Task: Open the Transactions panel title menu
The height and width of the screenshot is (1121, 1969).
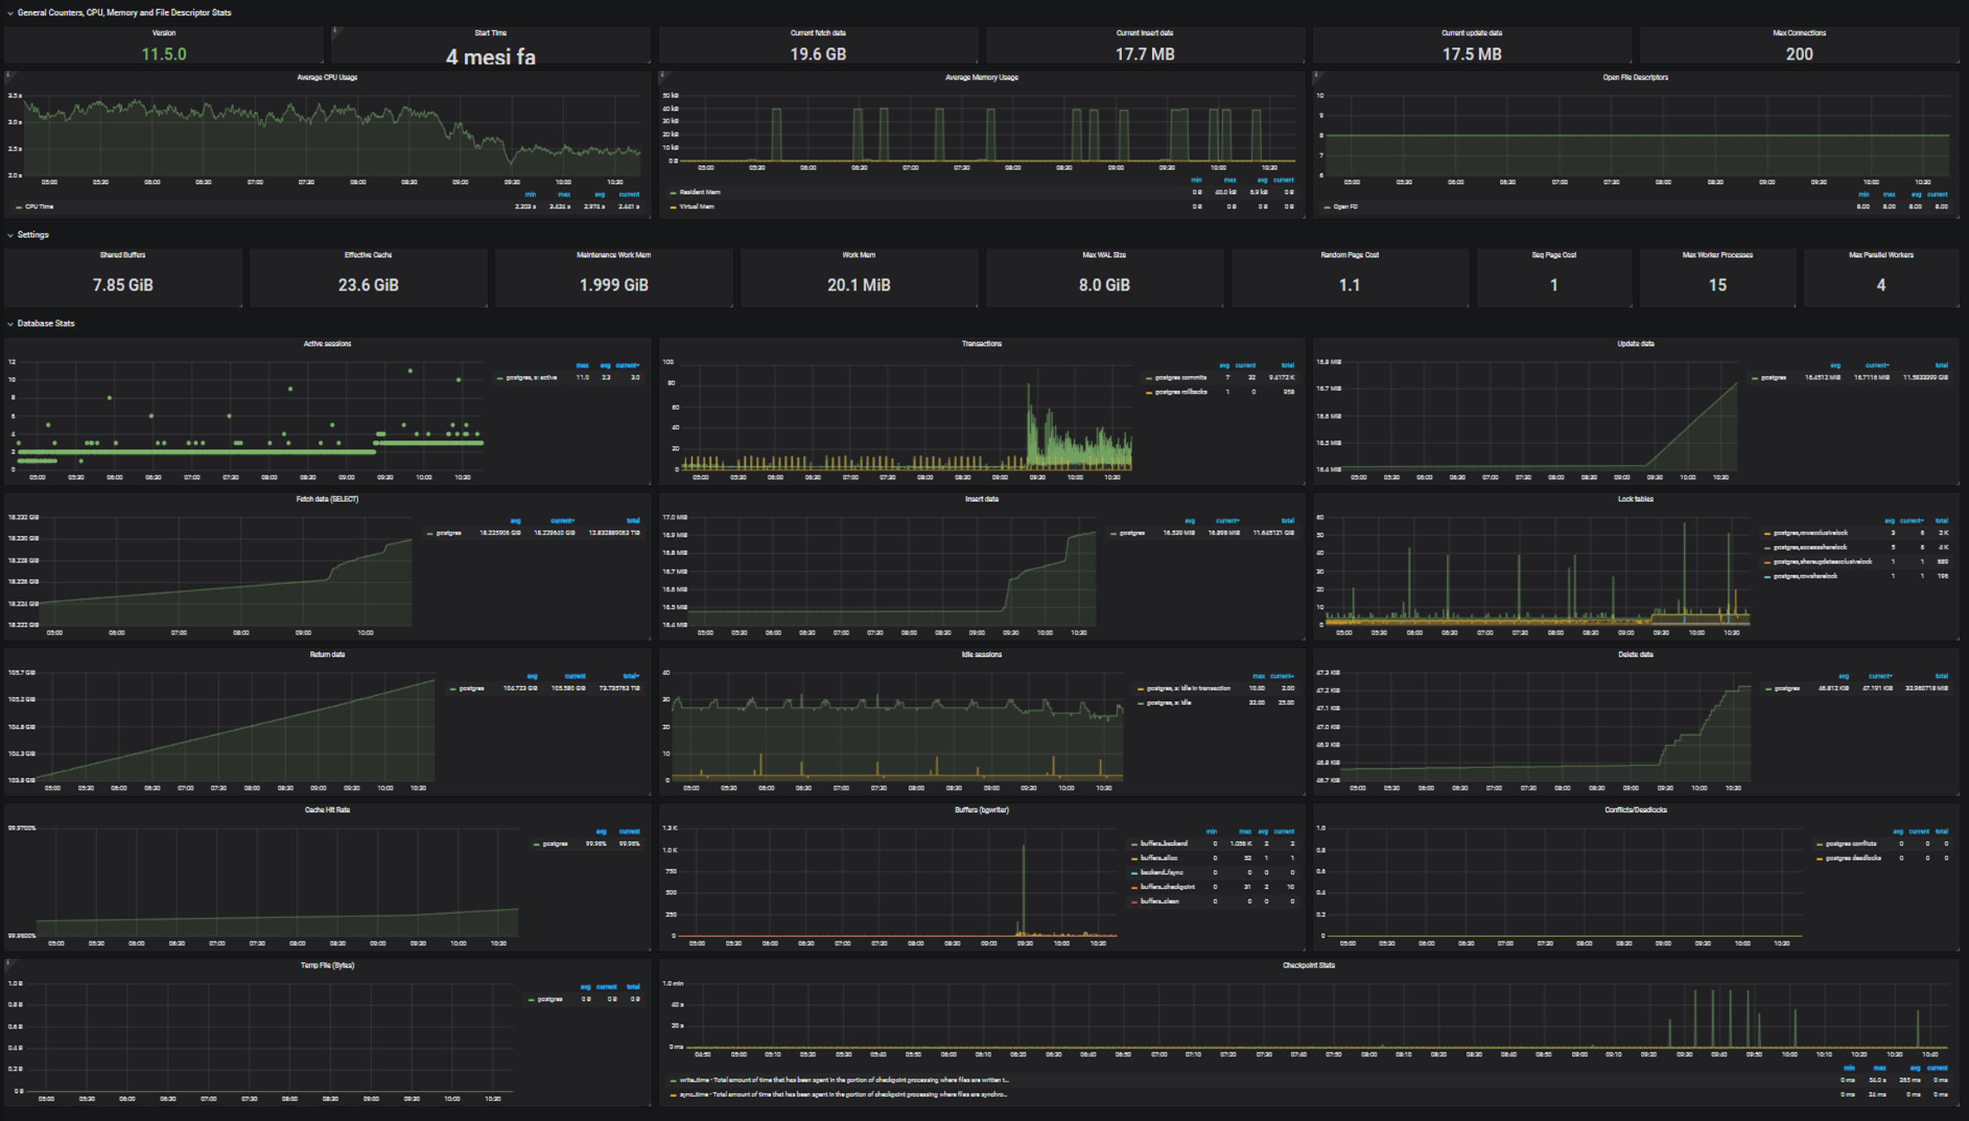Action: click(x=981, y=343)
